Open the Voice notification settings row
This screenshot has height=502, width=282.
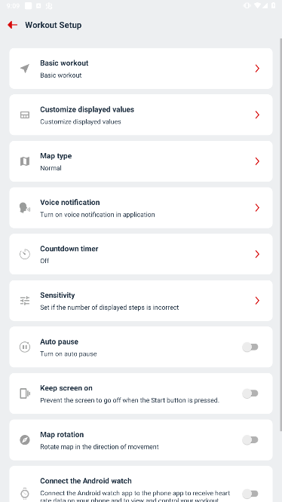pos(141,208)
